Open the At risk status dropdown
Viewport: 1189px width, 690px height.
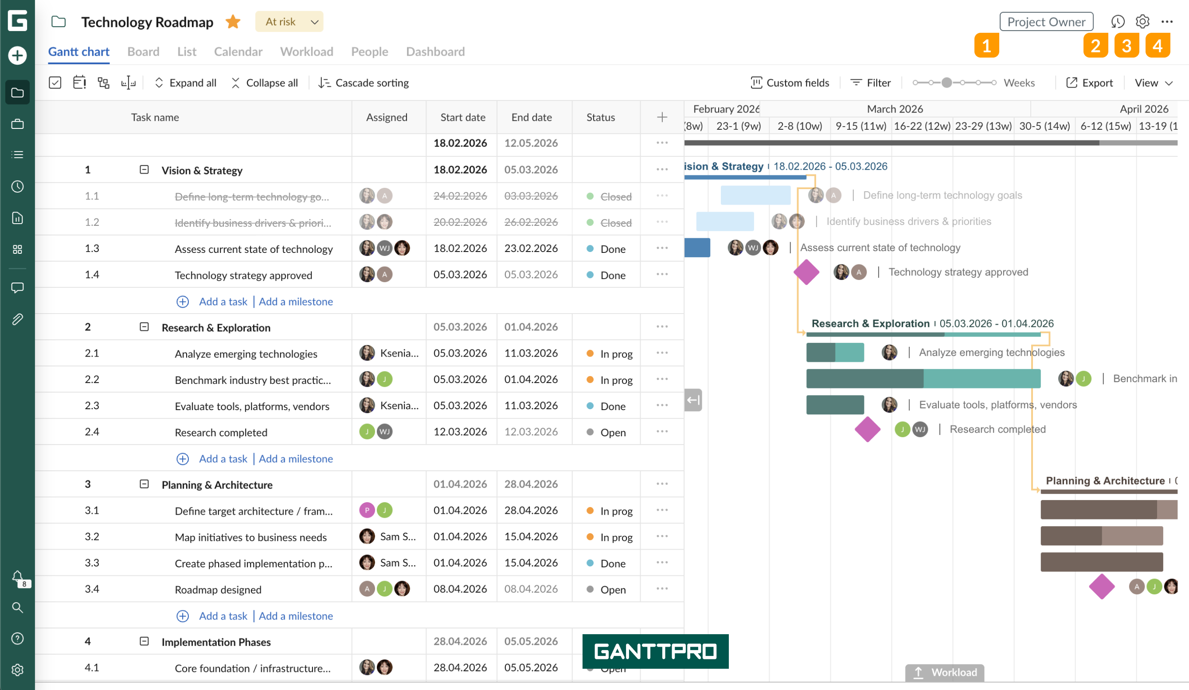tap(289, 22)
